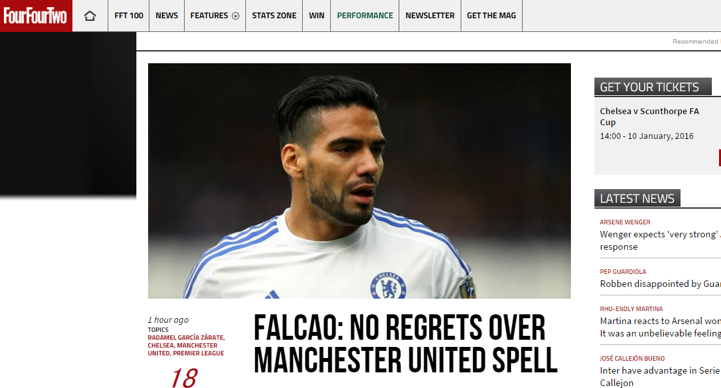Select Get The Mag

(491, 16)
